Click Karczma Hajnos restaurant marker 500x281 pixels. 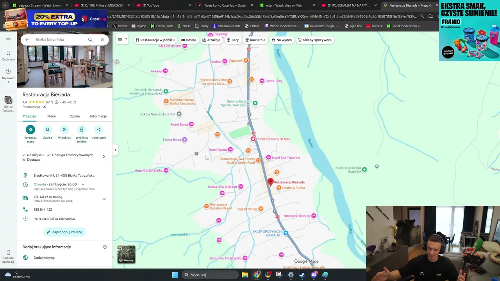click(166, 101)
